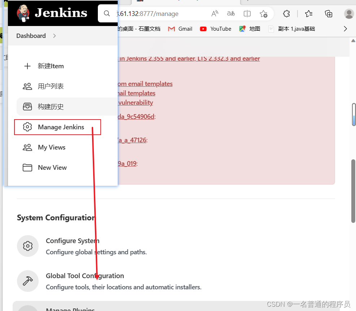Click the page scrollbar up arrow
Image resolution: width=356 pixels, height=311 pixels.
tap(353, 41)
